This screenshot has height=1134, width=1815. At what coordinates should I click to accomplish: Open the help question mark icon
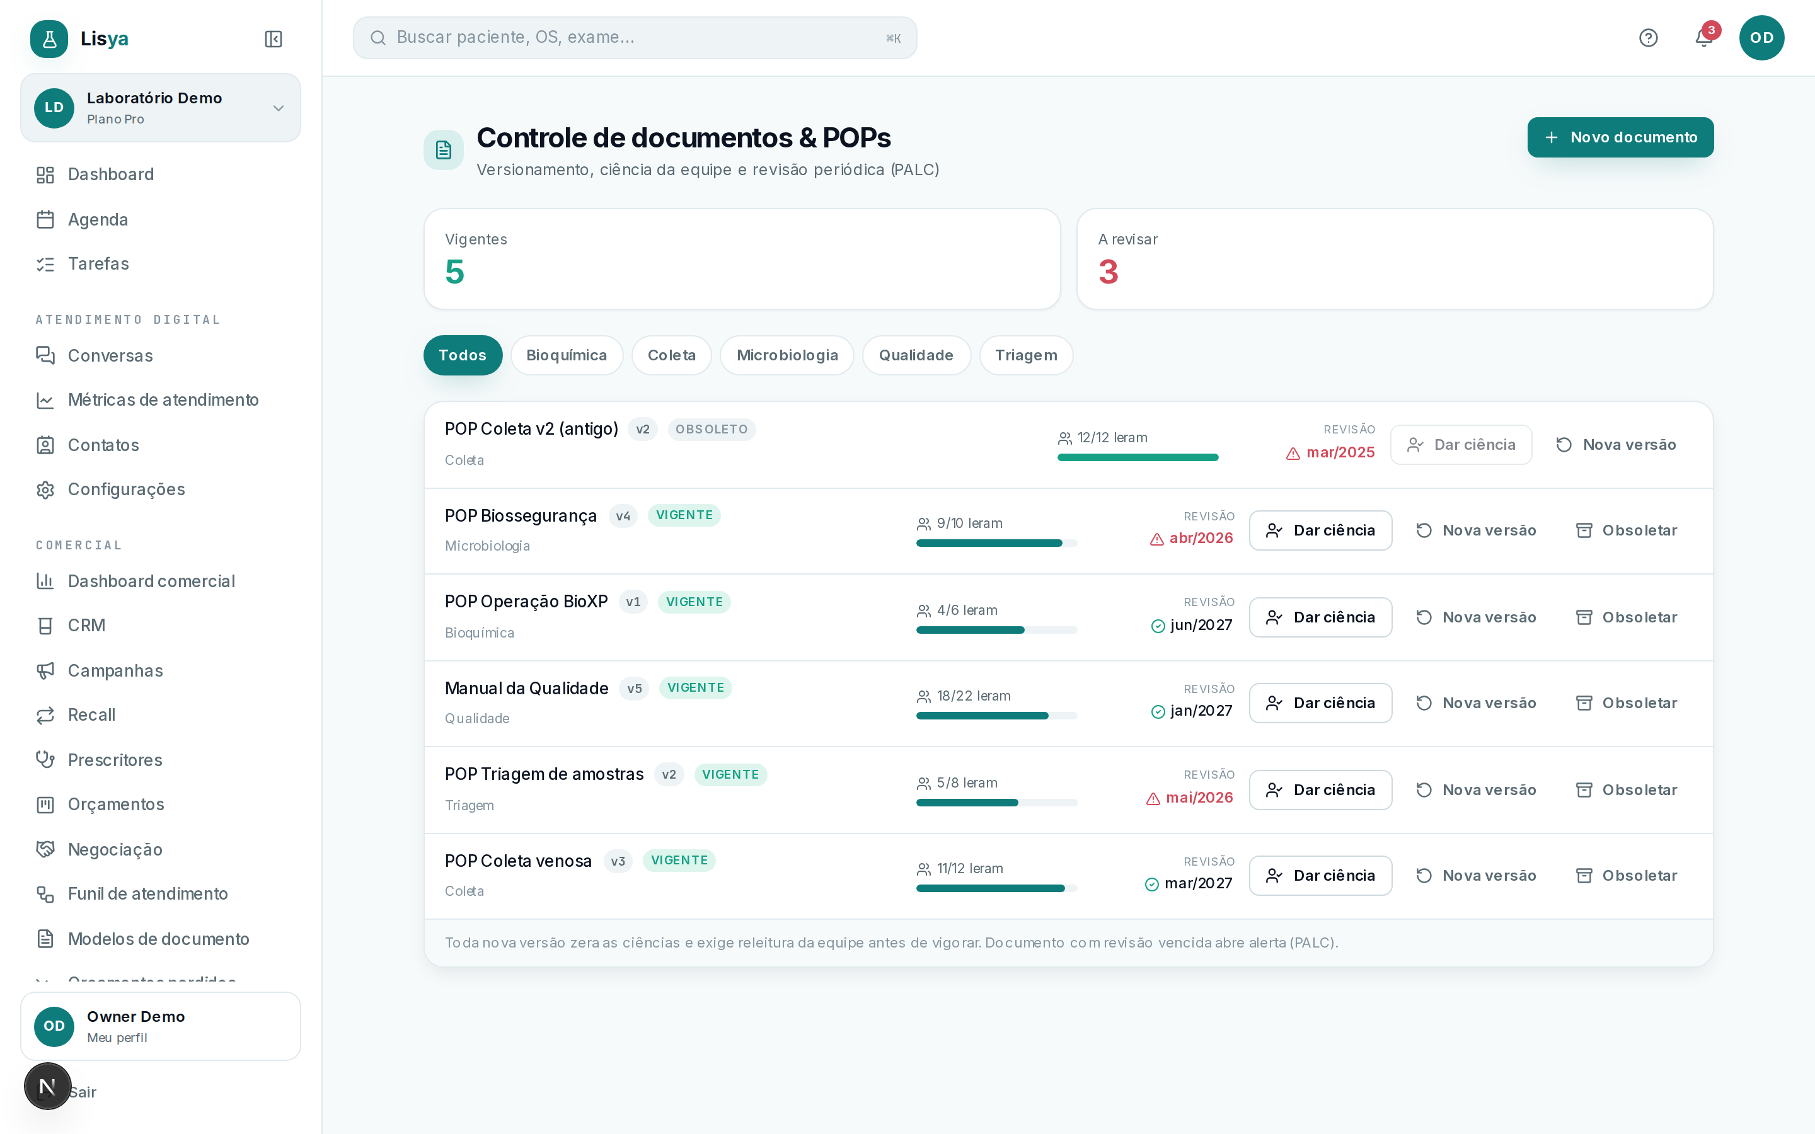pyautogui.click(x=1648, y=38)
